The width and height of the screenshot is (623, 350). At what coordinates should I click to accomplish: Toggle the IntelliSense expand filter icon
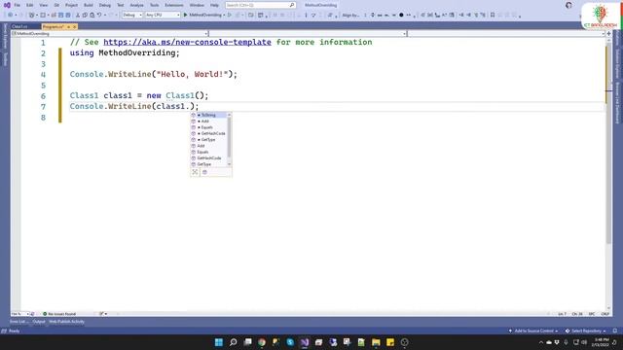click(x=195, y=172)
